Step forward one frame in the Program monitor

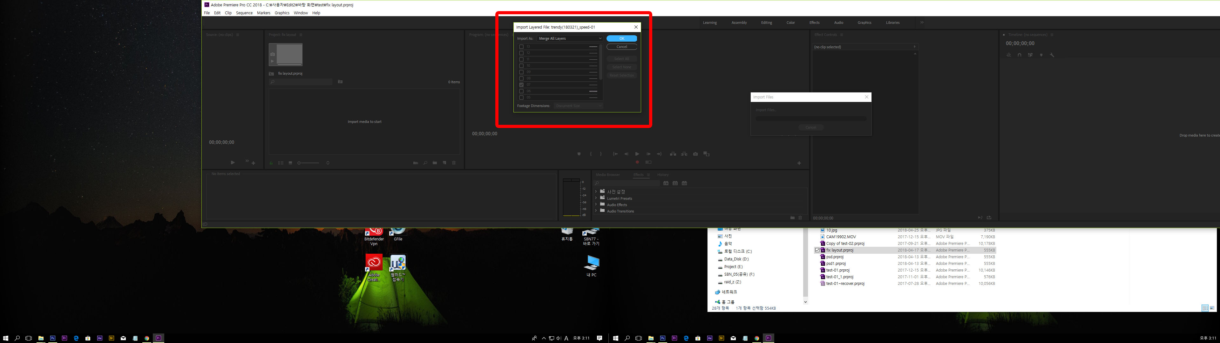pyautogui.click(x=648, y=154)
